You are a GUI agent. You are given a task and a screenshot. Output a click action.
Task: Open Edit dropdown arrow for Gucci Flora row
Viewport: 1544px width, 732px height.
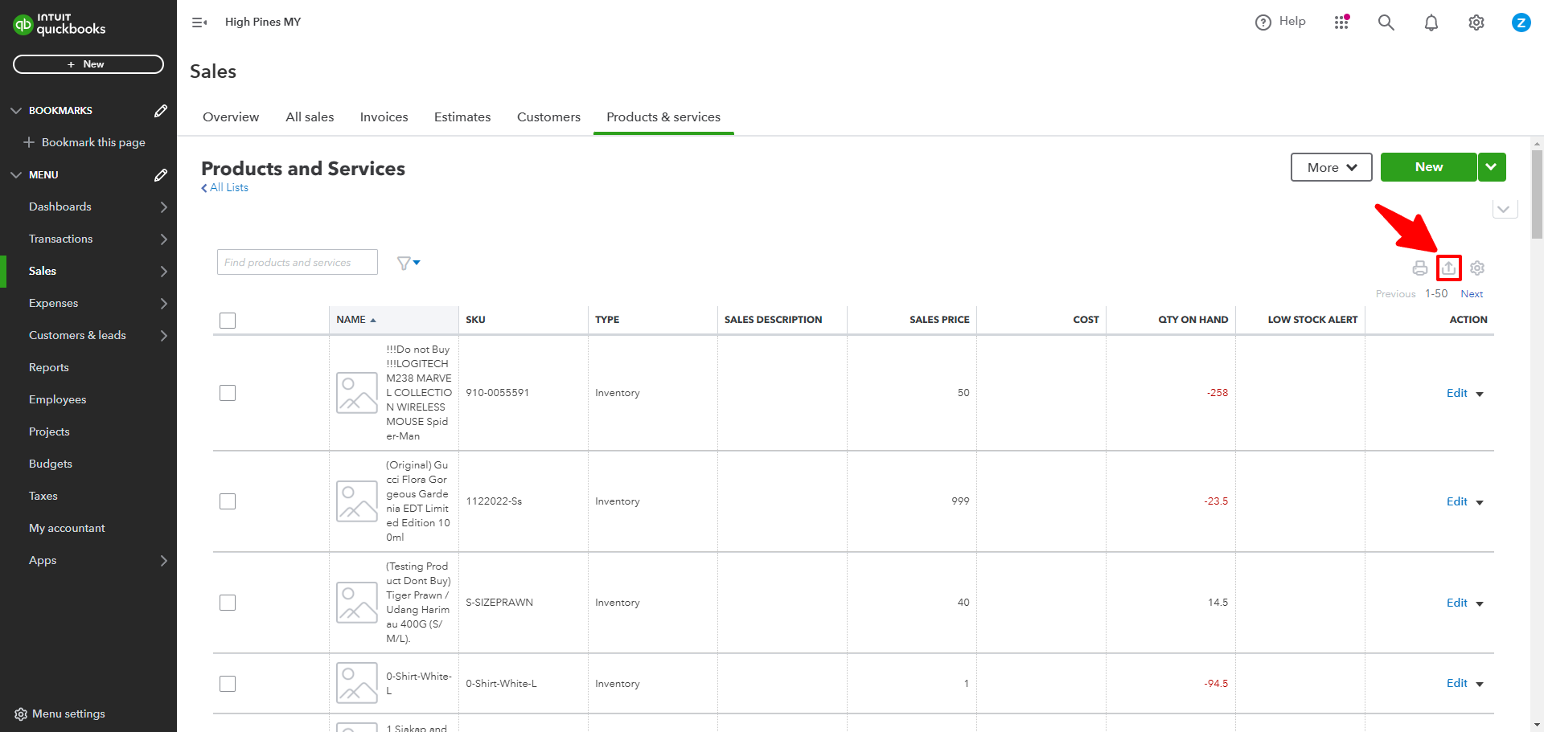point(1480,503)
